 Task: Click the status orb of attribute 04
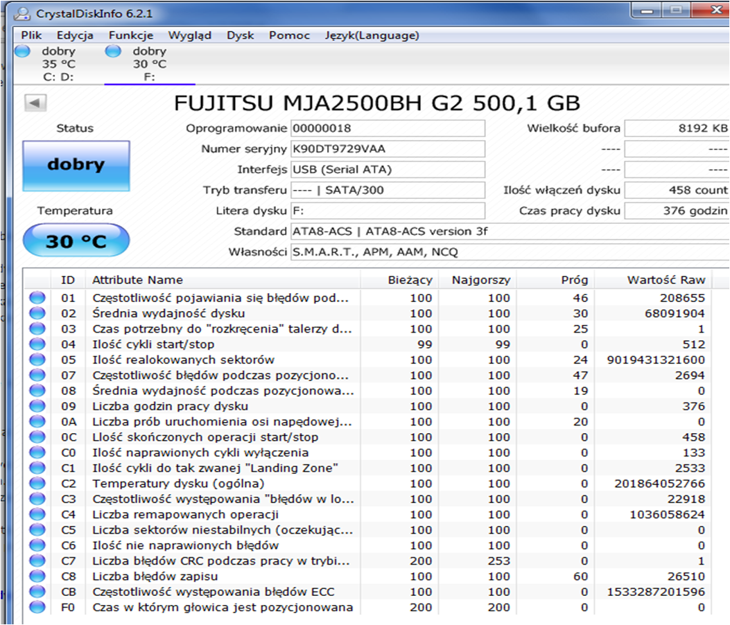(x=37, y=344)
